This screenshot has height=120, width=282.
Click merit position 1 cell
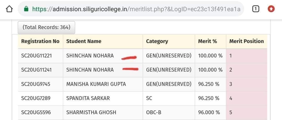[246, 56]
